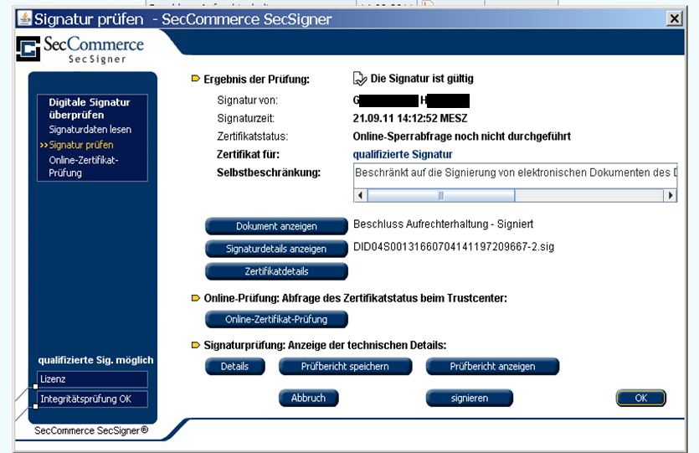The width and height of the screenshot is (699, 453).
Task: Click the signieren button
Action: pos(470,398)
